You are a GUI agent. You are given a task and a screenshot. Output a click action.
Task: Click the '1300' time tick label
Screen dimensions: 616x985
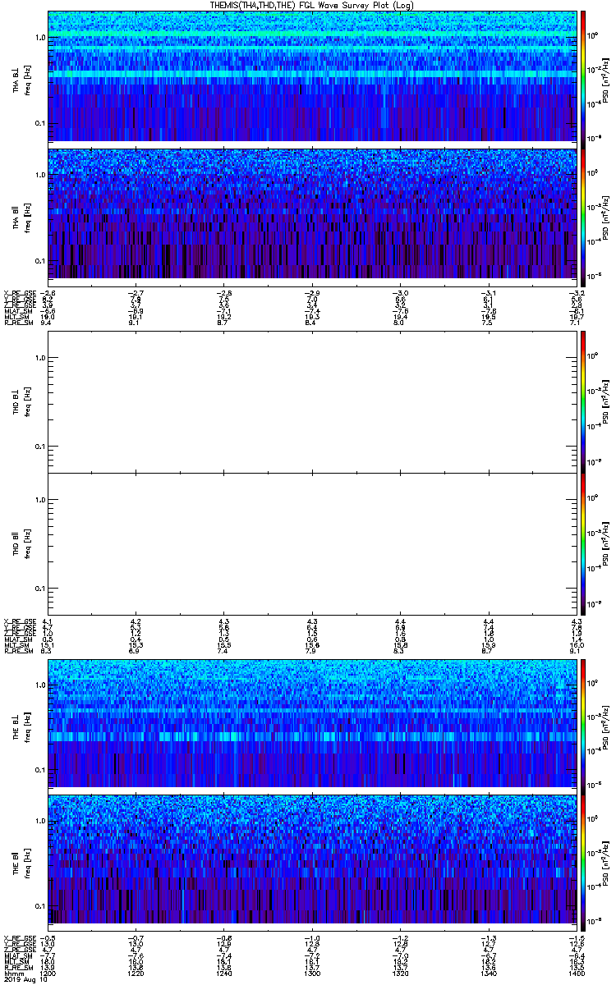[x=312, y=972]
